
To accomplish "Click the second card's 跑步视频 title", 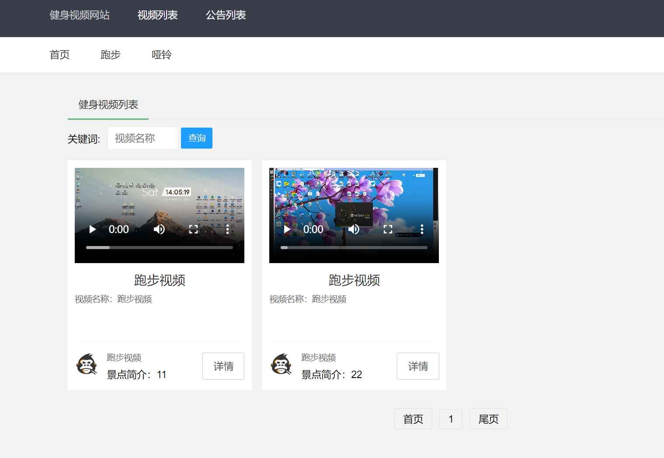I will tap(354, 280).
